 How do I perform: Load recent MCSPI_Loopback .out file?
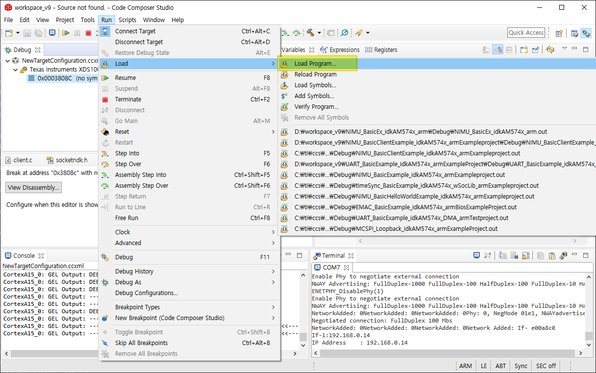point(437,229)
